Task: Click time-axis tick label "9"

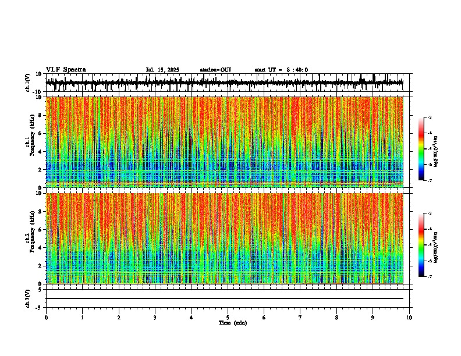Action: click(373, 318)
